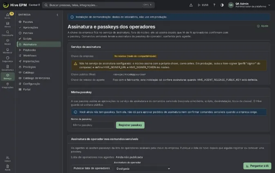This screenshot has height=173, width=275.
Task: Click the question mark help icon
Action: (x=214, y=5)
